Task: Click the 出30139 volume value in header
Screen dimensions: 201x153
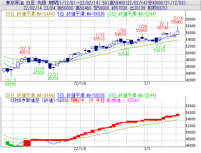Action: [138, 8]
